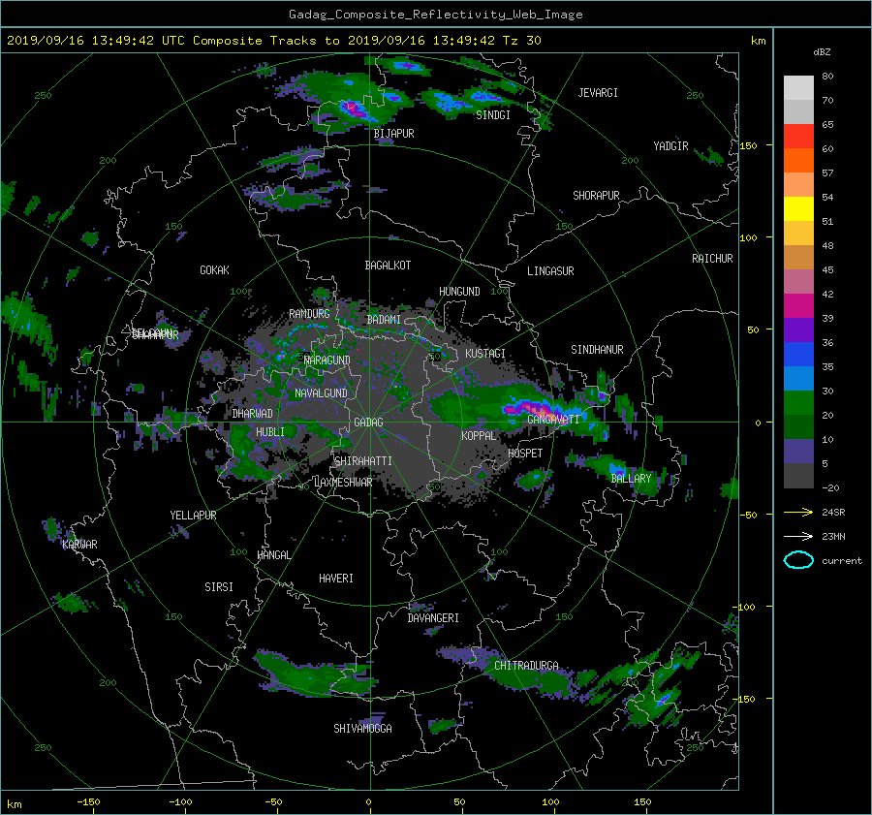This screenshot has width=872, height=815.
Task: Click the SINDHANUR city label
Action: pos(597,350)
